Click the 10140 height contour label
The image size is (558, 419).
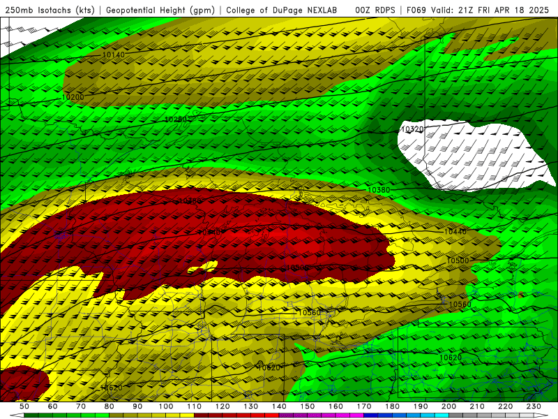coord(114,54)
